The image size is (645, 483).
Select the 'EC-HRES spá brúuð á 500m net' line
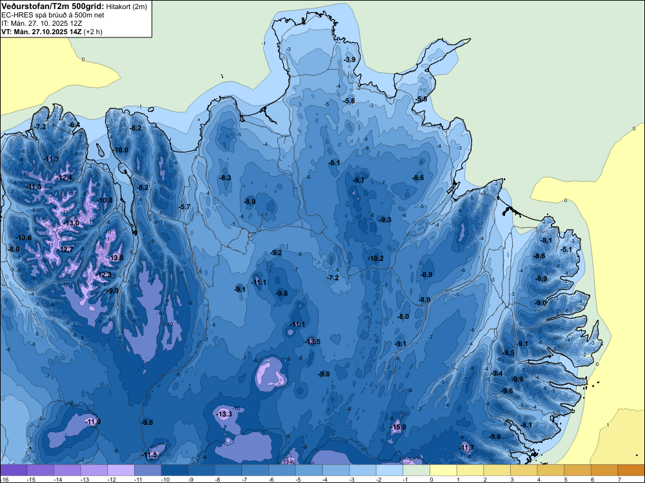(x=53, y=15)
